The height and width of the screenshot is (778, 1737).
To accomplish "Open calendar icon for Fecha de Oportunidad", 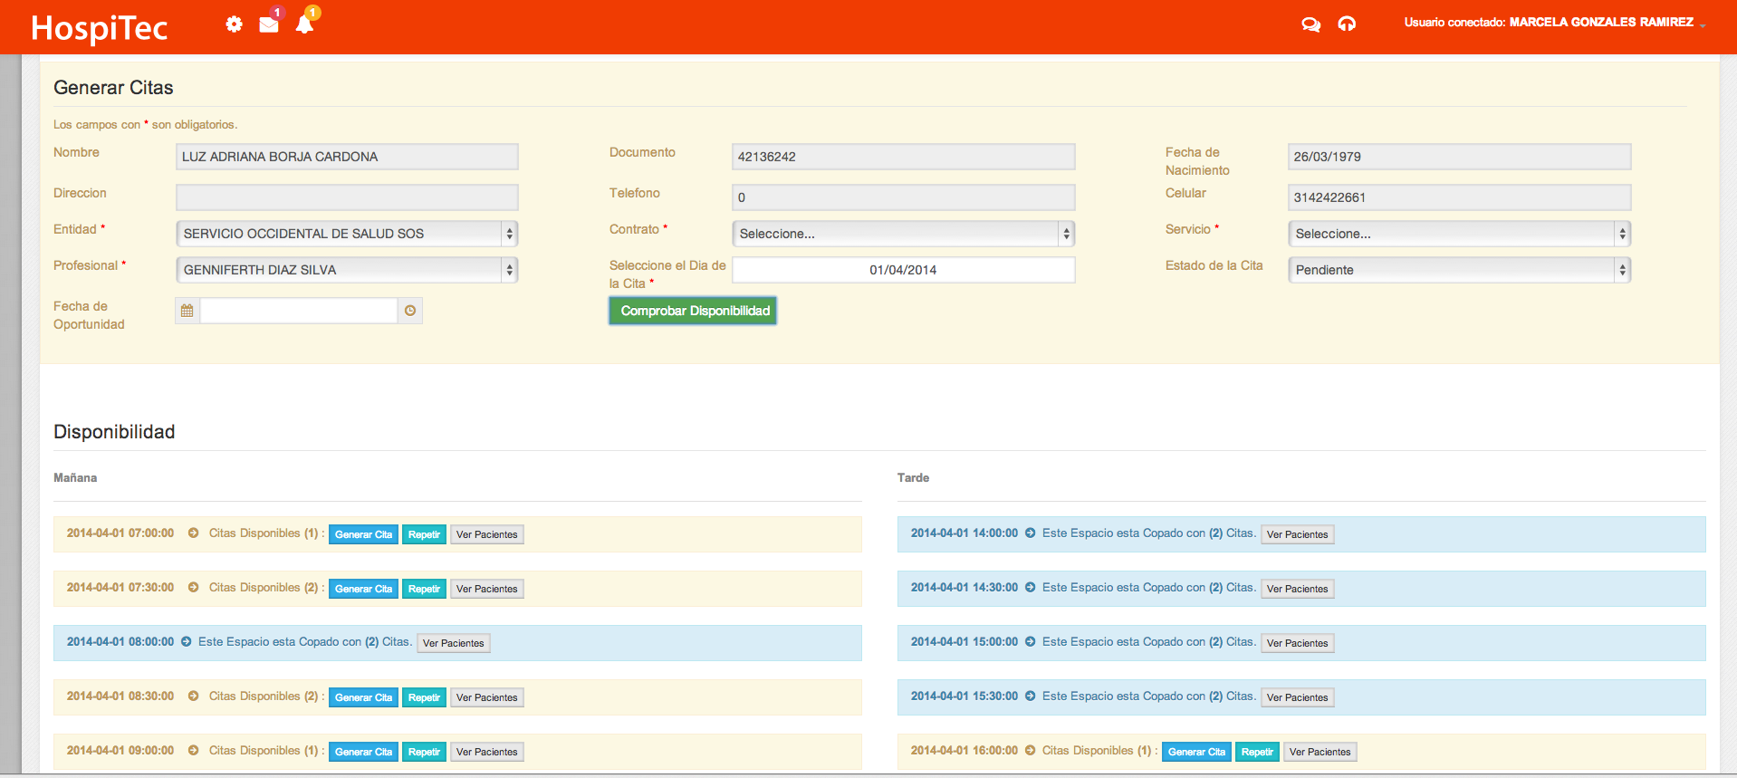I will (x=187, y=311).
